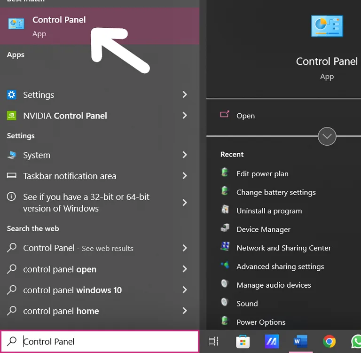
Task: Select the Settings app result
Action: (x=100, y=94)
